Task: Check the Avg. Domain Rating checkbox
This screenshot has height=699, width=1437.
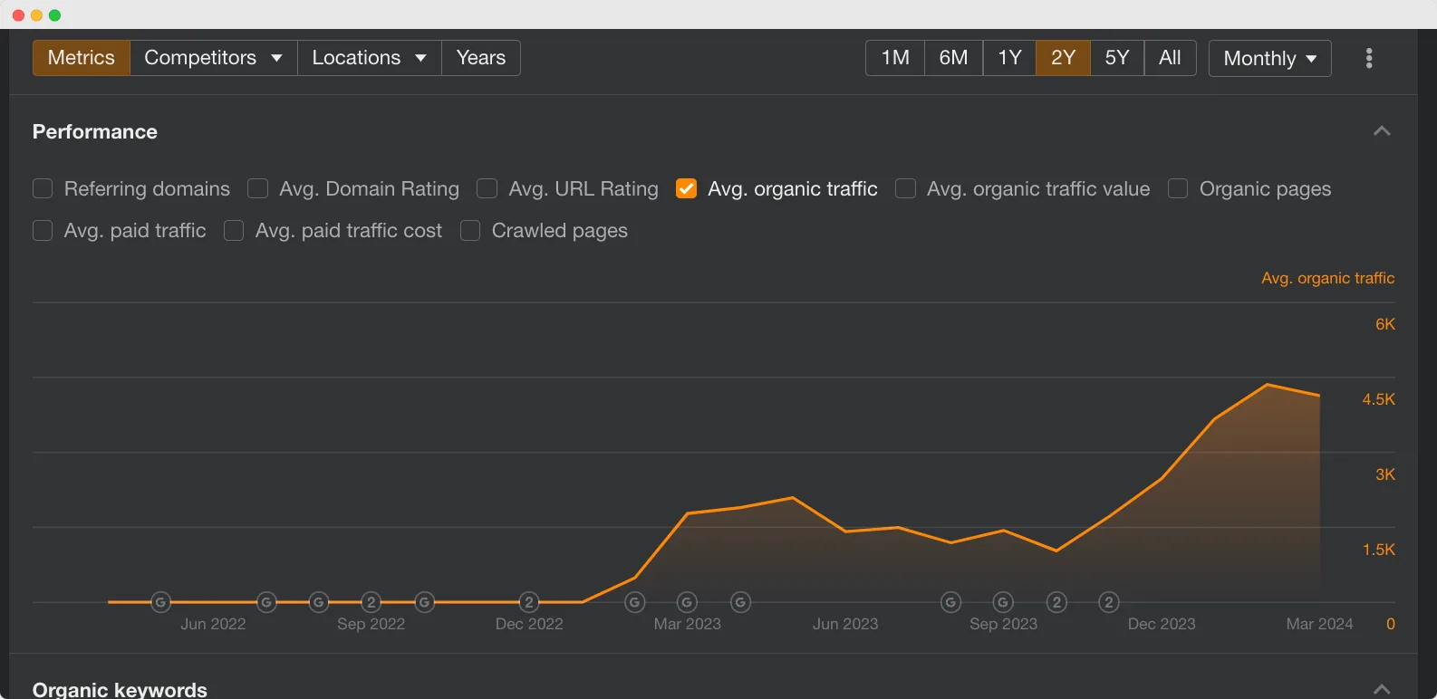Action: tap(258, 188)
